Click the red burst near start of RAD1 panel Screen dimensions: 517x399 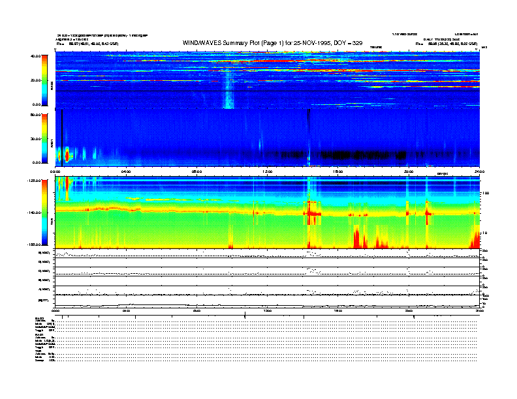pos(67,156)
